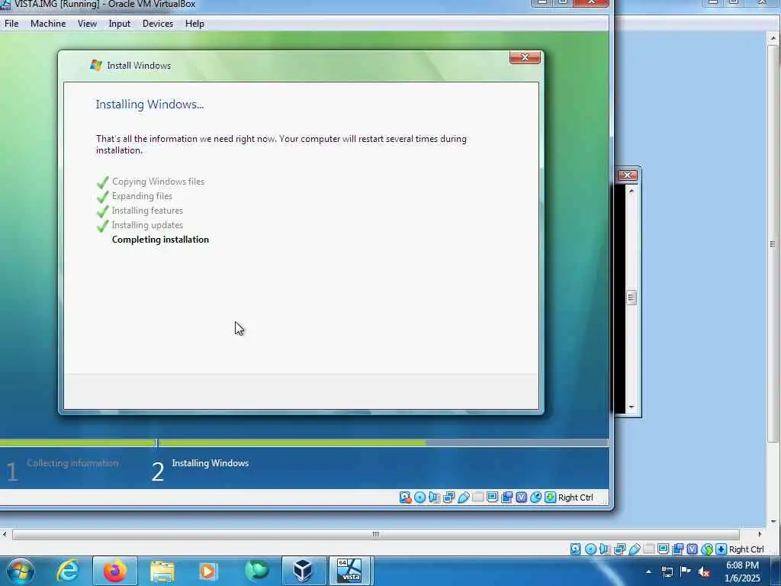Image resolution: width=781 pixels, height=586 pixels.
Task: Click optical disk indicator in VISTA.IMG status bar
Action: coord(420,497)
